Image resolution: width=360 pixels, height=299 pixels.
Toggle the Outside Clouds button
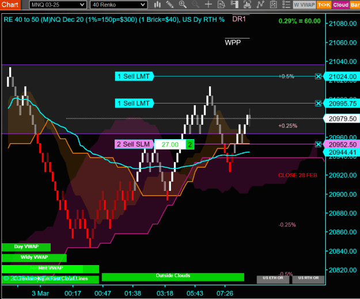173,277
